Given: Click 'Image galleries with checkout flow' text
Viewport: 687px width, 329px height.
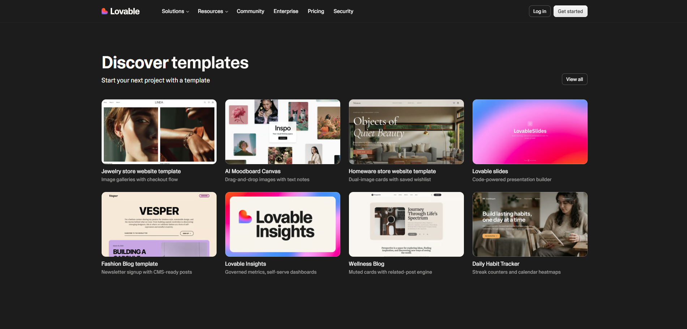Looking at the screenshot, I should click(140, 180).
